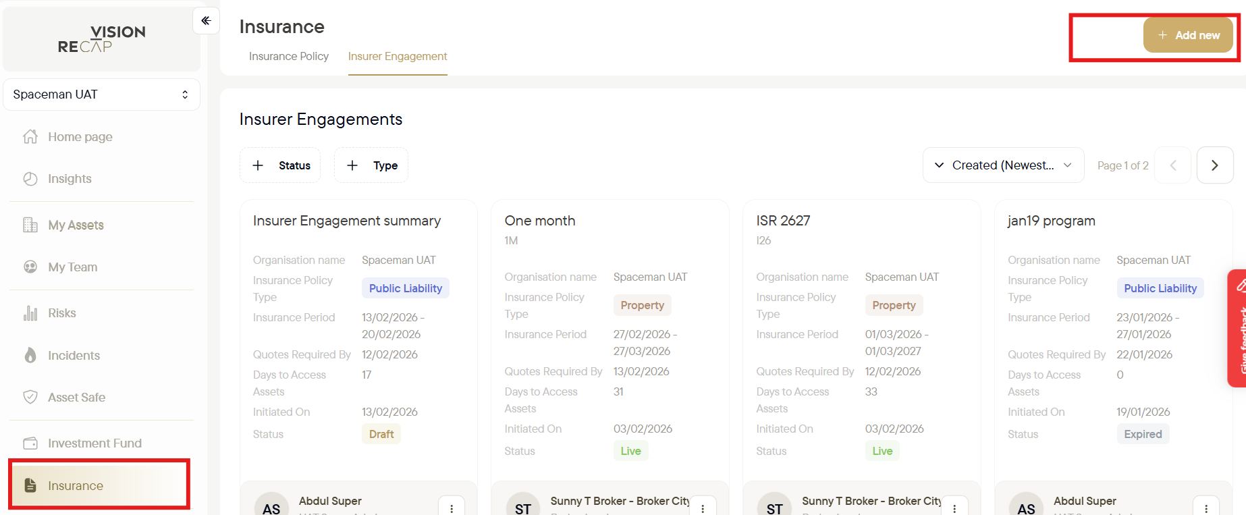
Task: Select Insurance in the sidebar
Action: click(x=99, y=485)
